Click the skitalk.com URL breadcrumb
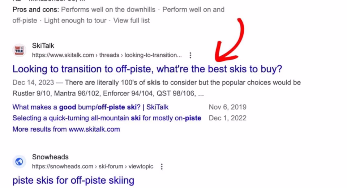This screenshot has width=347, height=188. coord(107,55)
